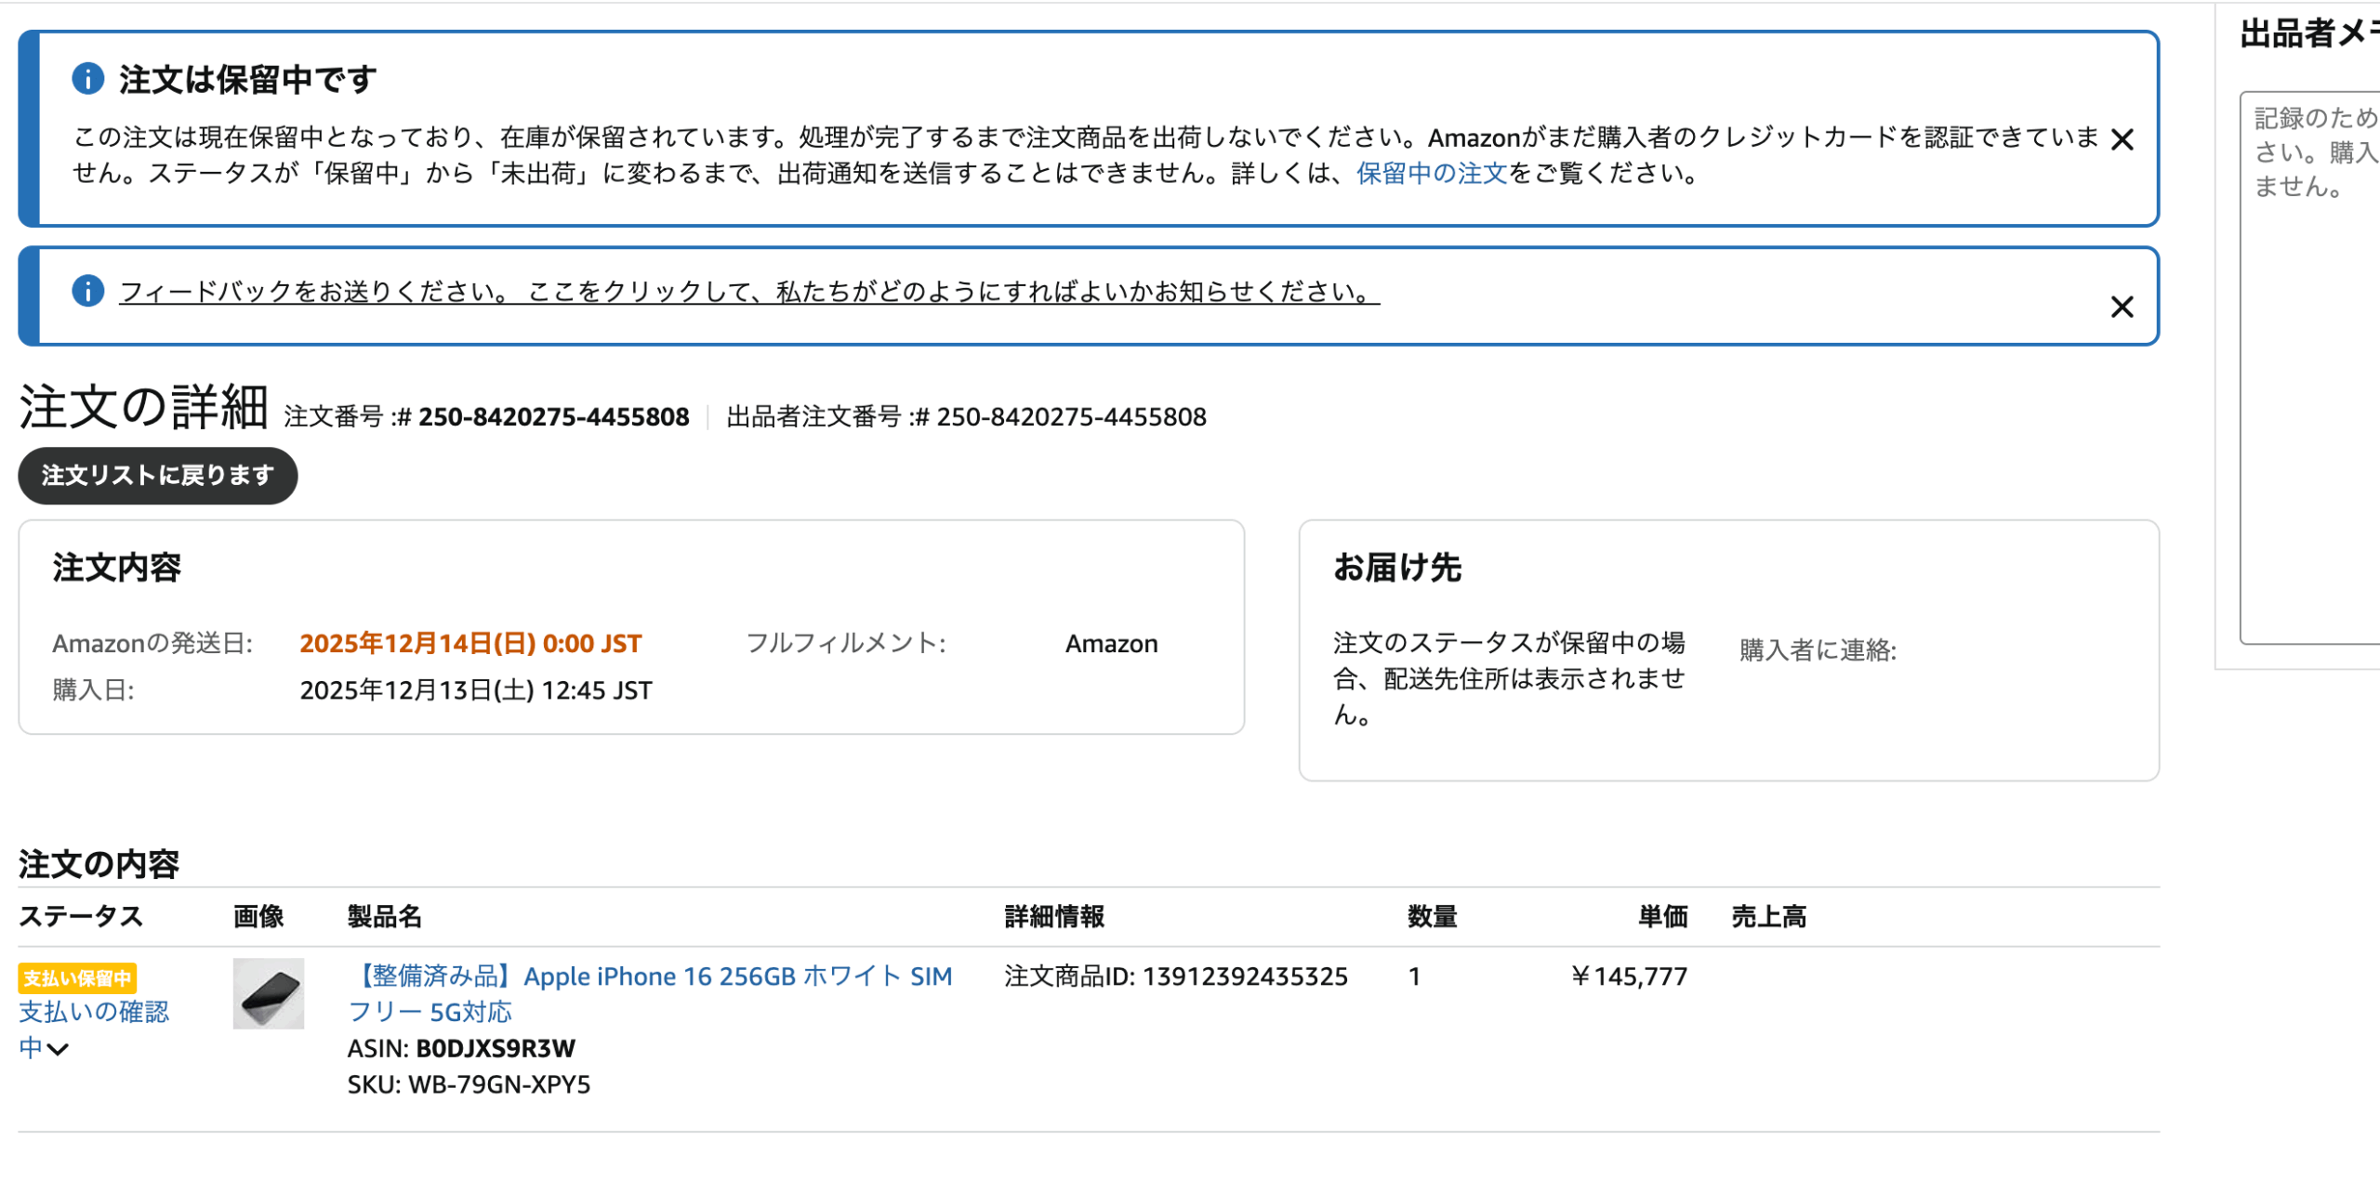This screenshot has height=1193, width=2380.
Task: Click the 注文商品ID number
Action: click(1244, 977)
